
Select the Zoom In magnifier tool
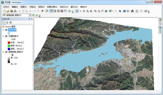(95, 11)
